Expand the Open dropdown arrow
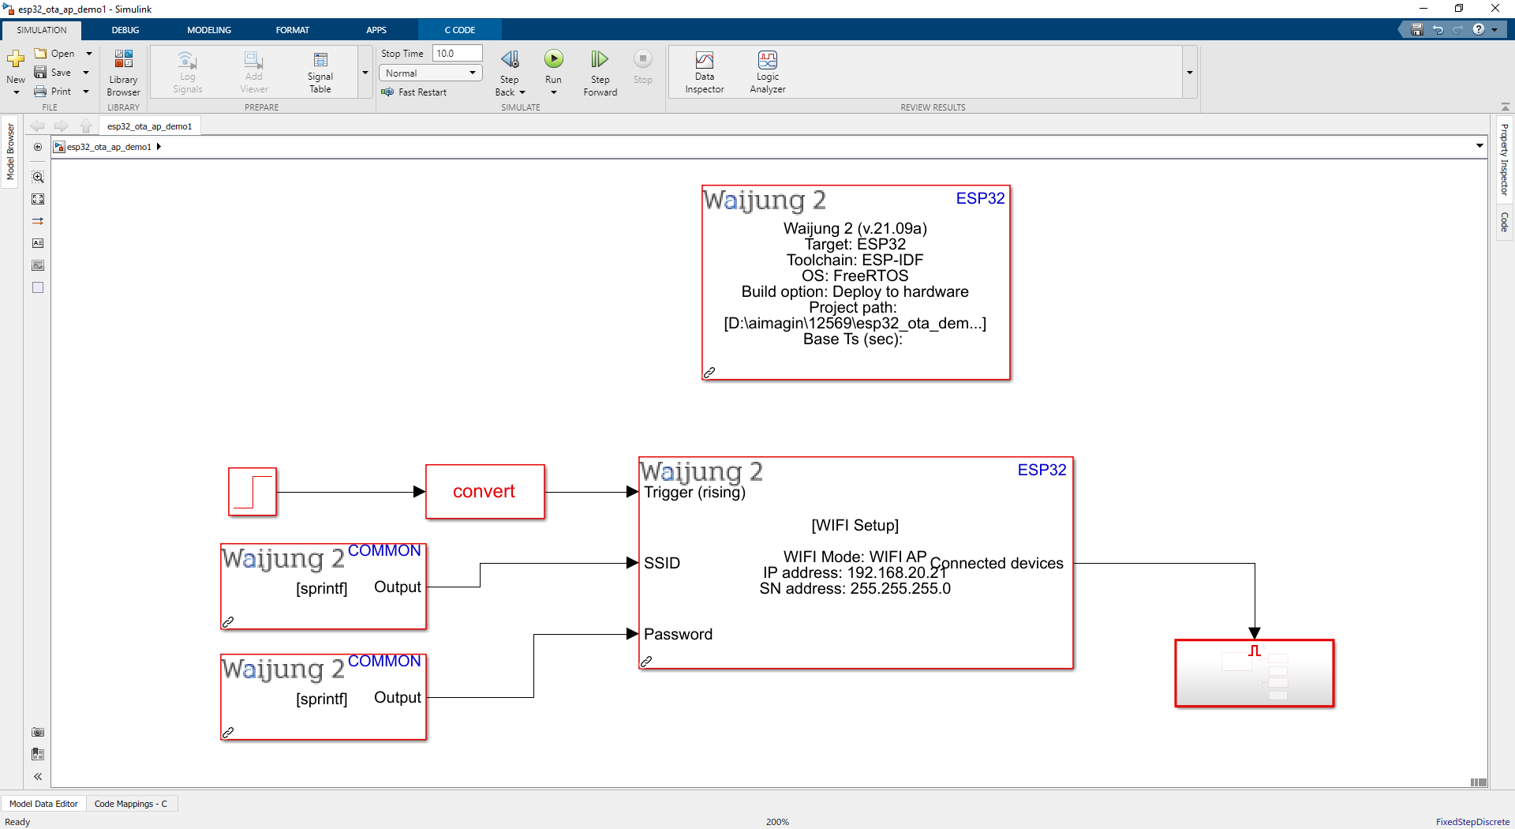 point(88,54)
